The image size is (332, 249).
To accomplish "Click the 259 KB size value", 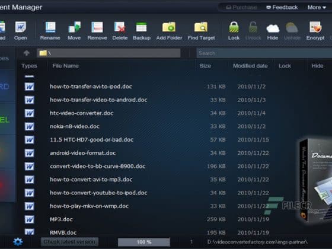I will click(x=216, y=219).
